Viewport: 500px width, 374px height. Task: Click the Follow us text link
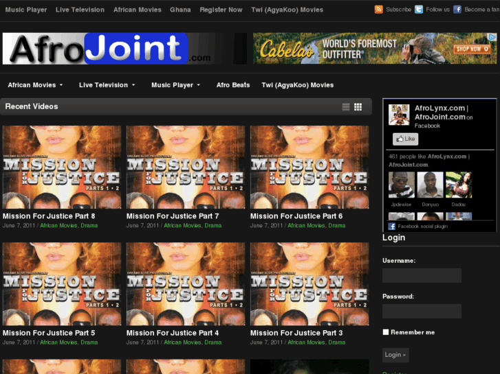coord(438,10)
